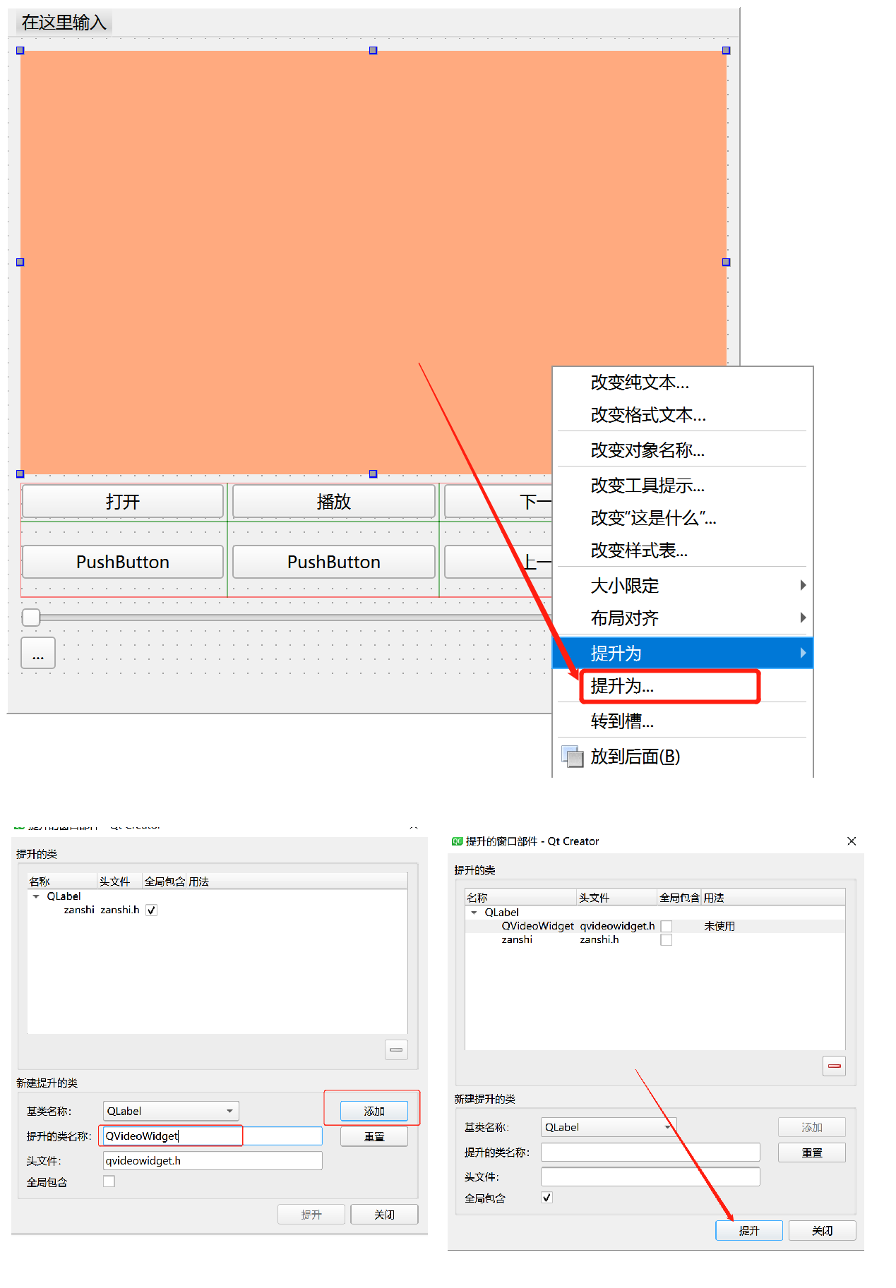Collapse the QLabel tree node in left dialog
This screenshot has height=1288, width=896.
click(x=36, y=896)
